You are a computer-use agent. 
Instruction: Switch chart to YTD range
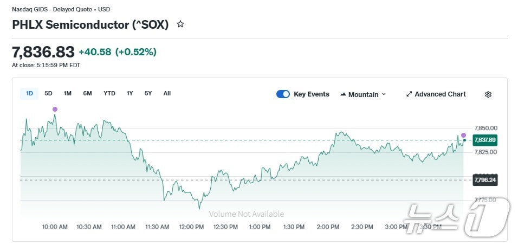click(x=109, y=93)
